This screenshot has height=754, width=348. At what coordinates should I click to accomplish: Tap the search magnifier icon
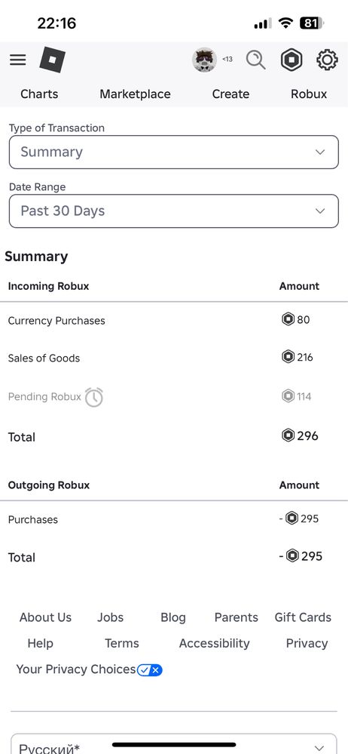[256, 60]
